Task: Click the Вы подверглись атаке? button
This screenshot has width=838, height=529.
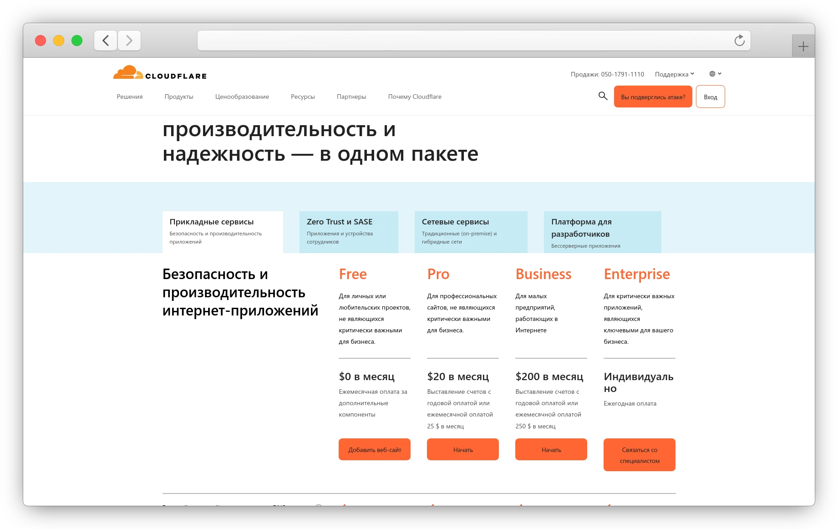Action: pos(653,97)
